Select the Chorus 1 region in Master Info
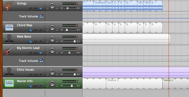The height and width of the screenshot is (97, 189). pyautogui.click(x=134, y=84)
